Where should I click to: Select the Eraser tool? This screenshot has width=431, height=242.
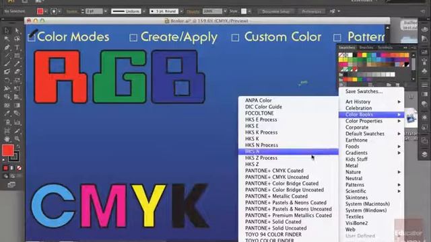click(x=17, y=72)
